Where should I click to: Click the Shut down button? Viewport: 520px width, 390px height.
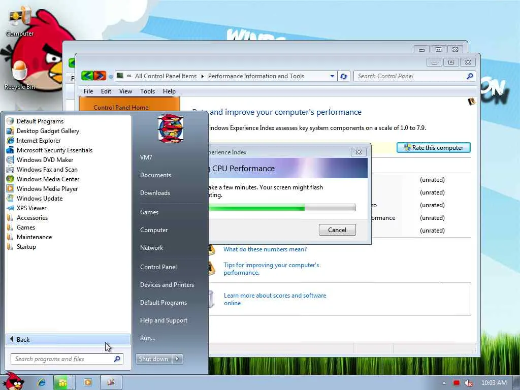pos(154,359)
